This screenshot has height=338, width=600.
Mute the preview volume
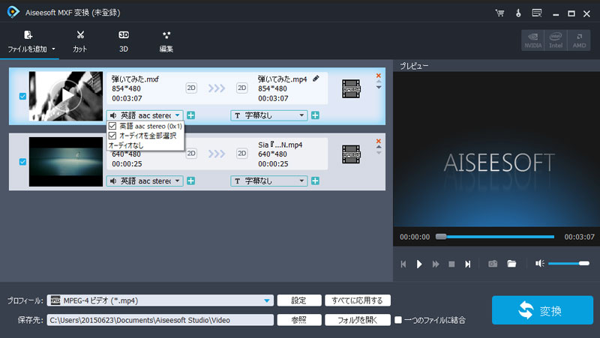point(539,264)
